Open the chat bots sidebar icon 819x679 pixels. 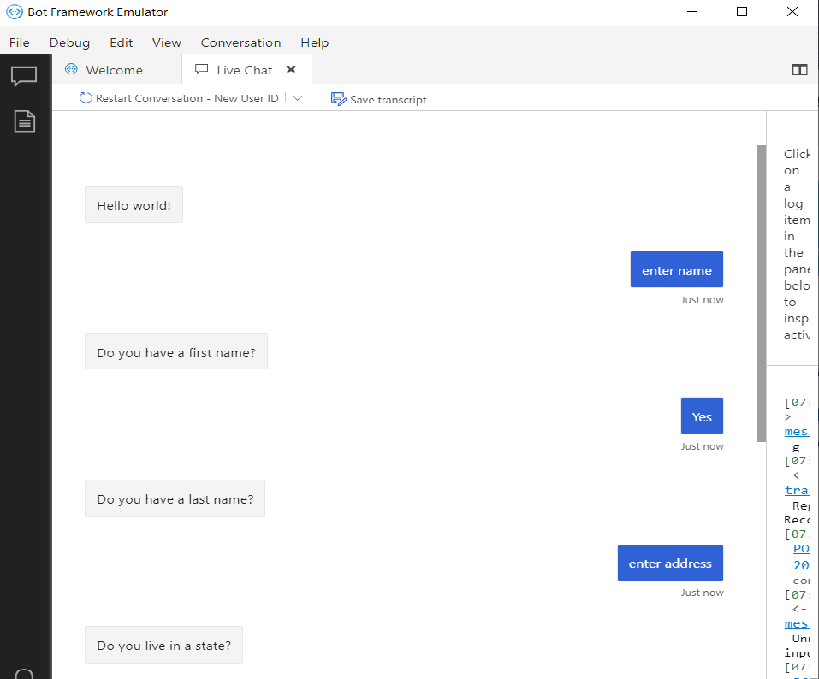(24, 76)
